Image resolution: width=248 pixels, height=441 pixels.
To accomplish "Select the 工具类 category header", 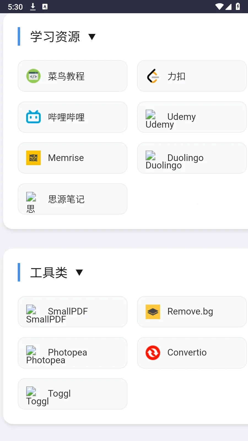I will click(x=49, y=273).
